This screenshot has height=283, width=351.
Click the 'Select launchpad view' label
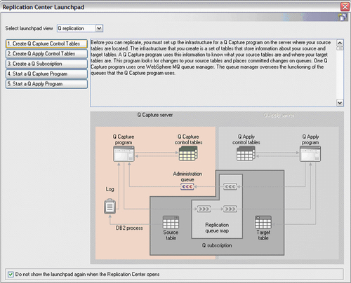click(29, 28)
